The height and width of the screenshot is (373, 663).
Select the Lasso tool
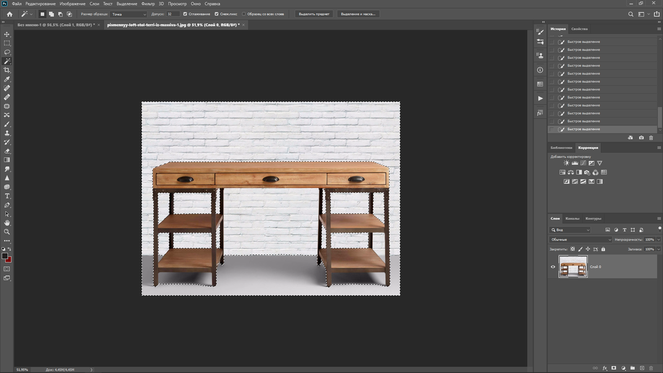click(7, 52)
